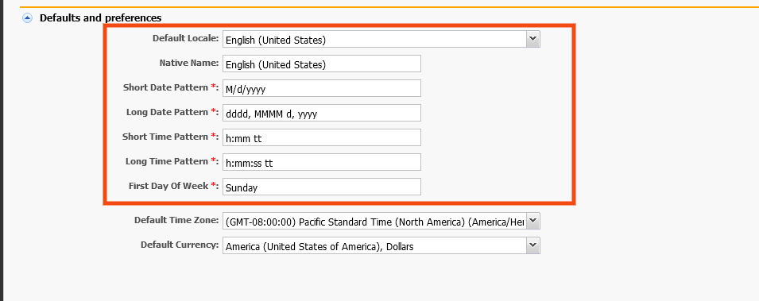Click the First Day Of Week label
This screenshot has height=301, width=759.
pyautogui.click(x=173, y=186)
